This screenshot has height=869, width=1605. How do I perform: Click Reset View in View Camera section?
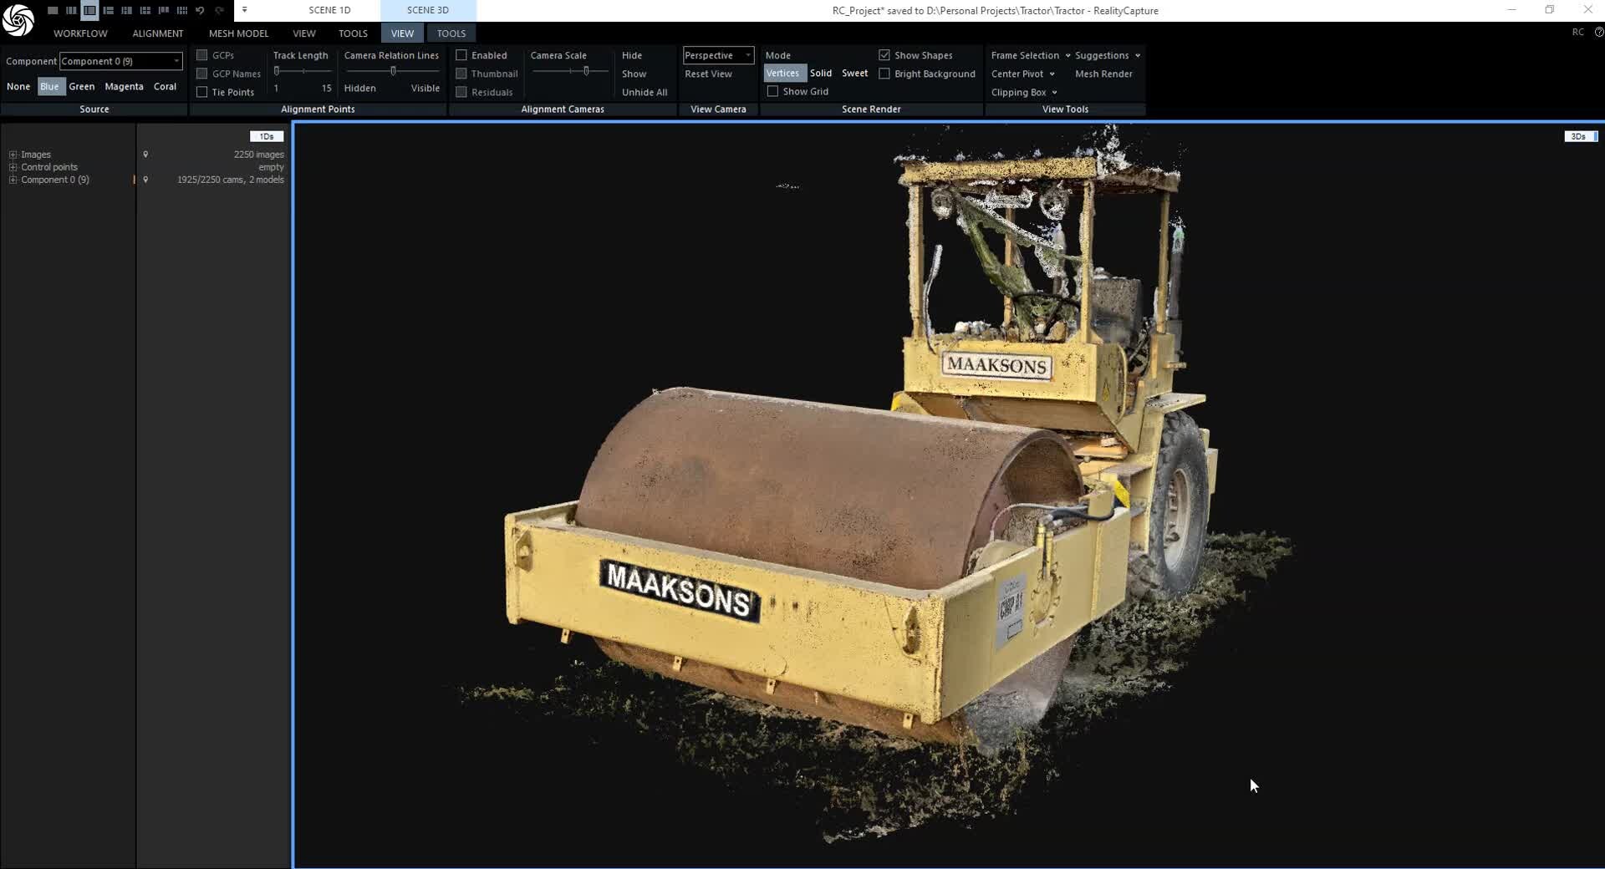(x=707, y=74)
